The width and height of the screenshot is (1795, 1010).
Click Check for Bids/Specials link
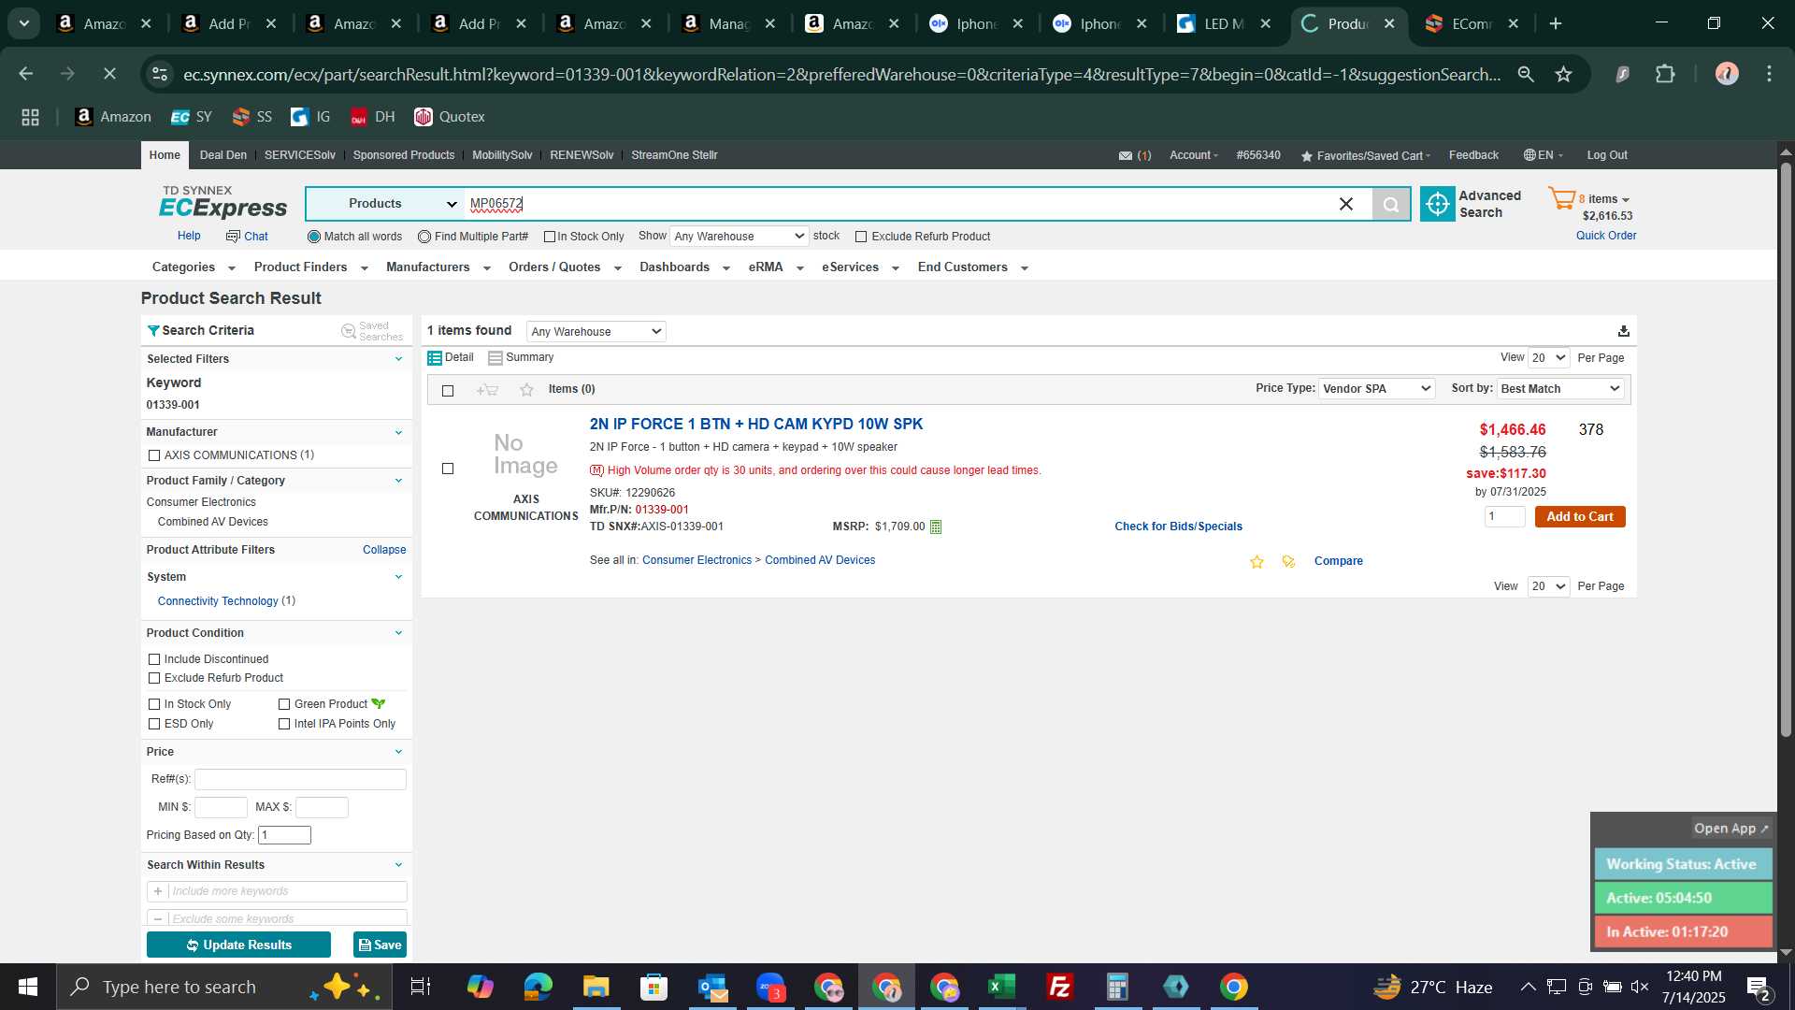point(1178,527)
